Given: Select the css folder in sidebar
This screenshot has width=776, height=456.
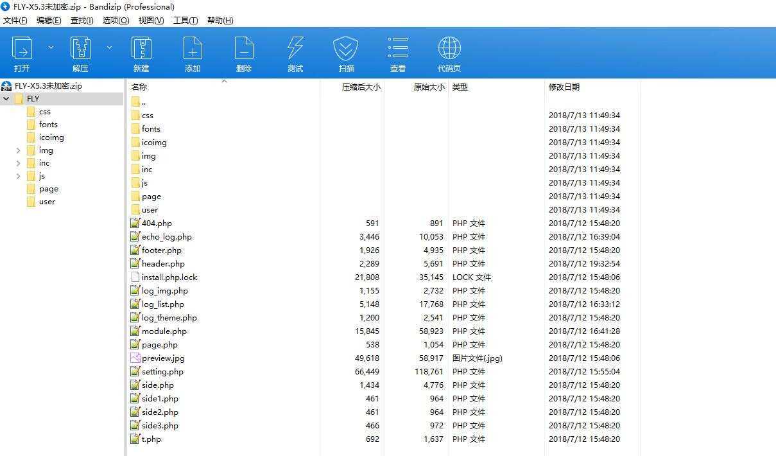Looking at the screenshot, I should point(44,111).
